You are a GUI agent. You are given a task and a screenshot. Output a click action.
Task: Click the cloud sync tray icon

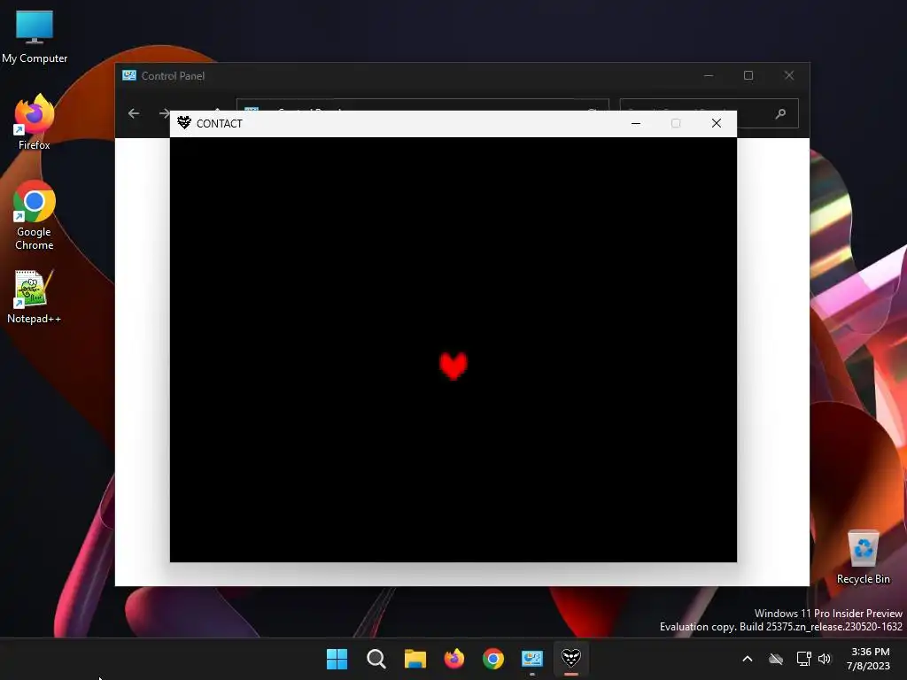pyautogui.click(x=776, y=659)
